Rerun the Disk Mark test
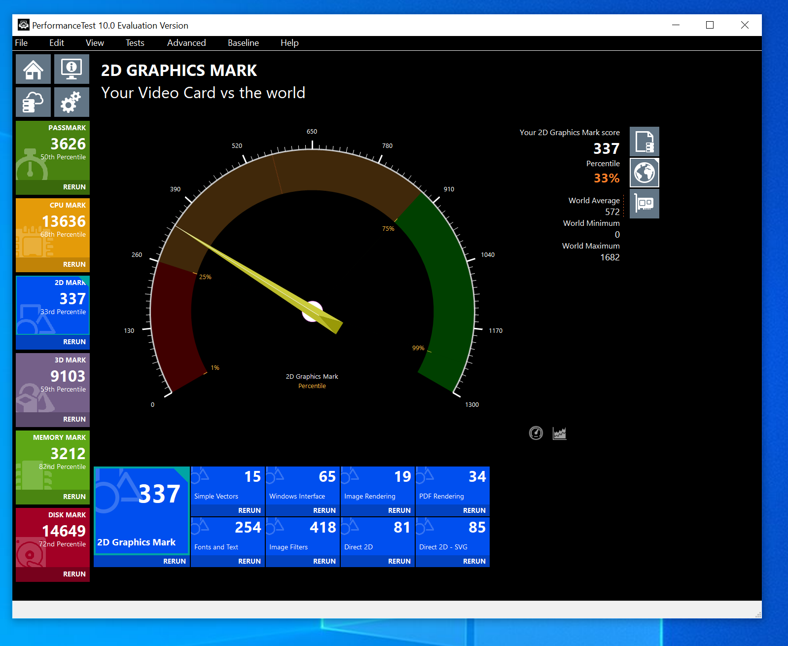788x646 pixels. click(74, 574)
